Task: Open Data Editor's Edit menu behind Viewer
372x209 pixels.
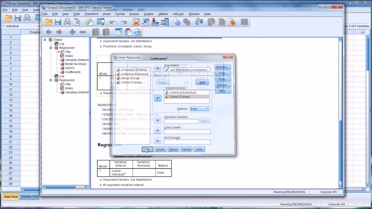Action: (15, 10)
